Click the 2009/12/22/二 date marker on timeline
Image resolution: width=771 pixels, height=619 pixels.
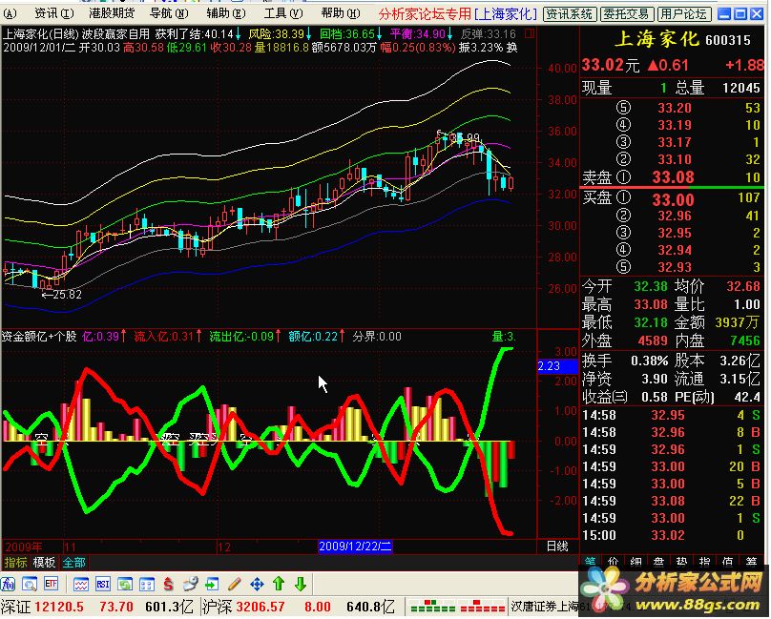355,547
